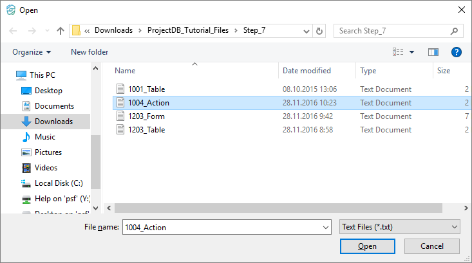
Task: Click the Open button
Action: click(367, 246)
